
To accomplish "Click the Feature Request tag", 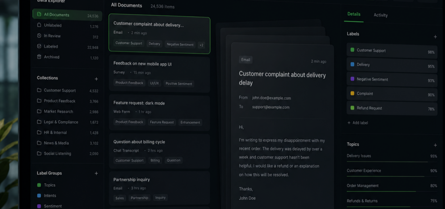I will point(162,122).
